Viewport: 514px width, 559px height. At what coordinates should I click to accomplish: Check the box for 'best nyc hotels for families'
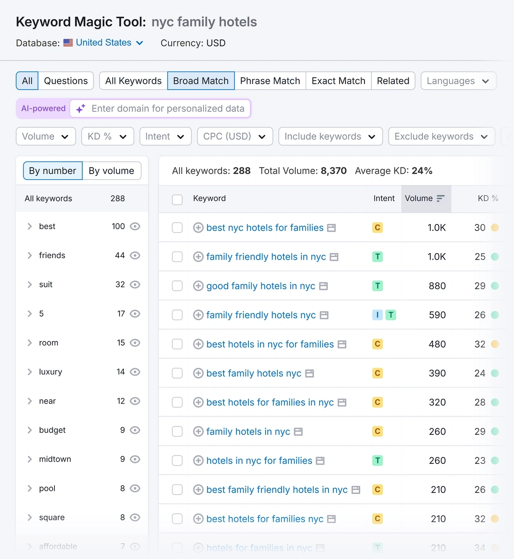pyautogui.click(x=177, y=228)
